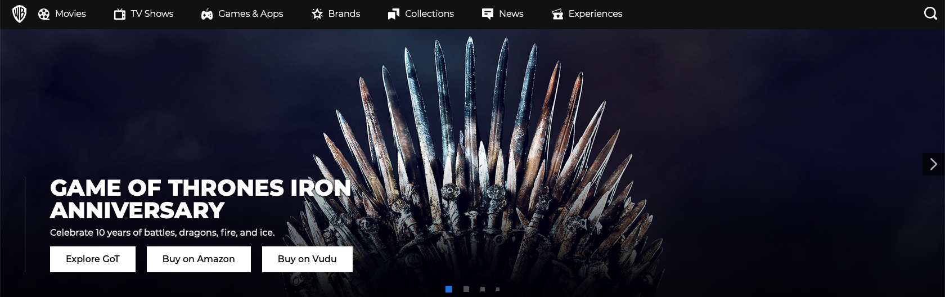Open the Movies menu

pos(70,13)
